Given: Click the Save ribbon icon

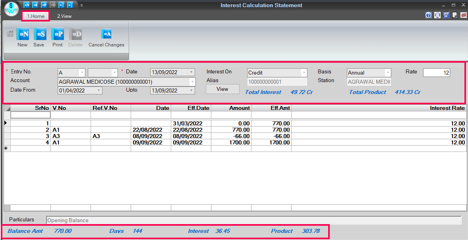Looking at the screenshot, I should coord(39,35).
